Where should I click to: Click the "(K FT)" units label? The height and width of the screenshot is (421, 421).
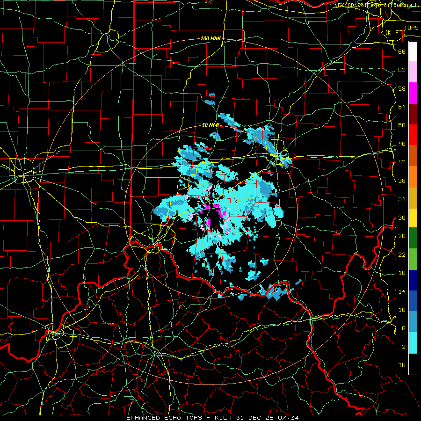[x=395, y=32]
